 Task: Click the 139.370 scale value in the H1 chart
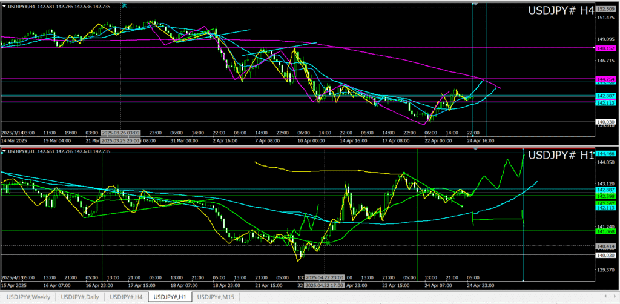coord(605,270)
